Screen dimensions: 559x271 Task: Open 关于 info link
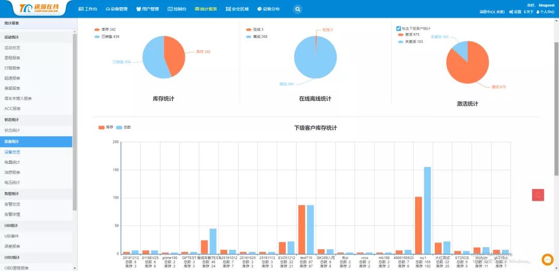(528, 12)
